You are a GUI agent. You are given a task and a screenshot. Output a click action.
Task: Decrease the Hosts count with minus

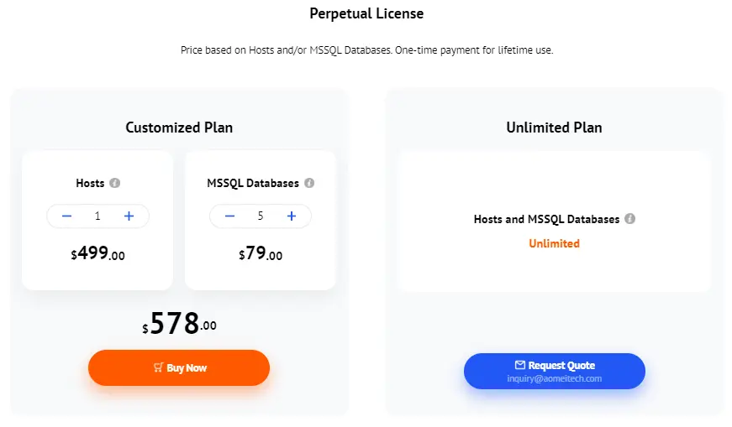[66, 216]
